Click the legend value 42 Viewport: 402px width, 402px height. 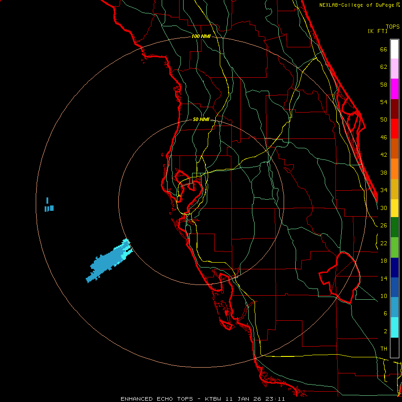pyautogui.click(x=384, y=155)
